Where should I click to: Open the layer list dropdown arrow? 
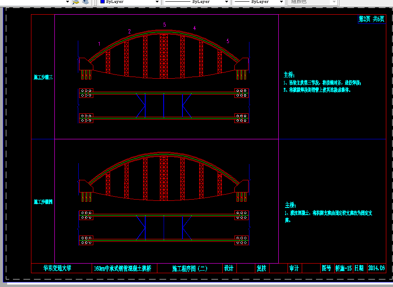tap(67, 2)
